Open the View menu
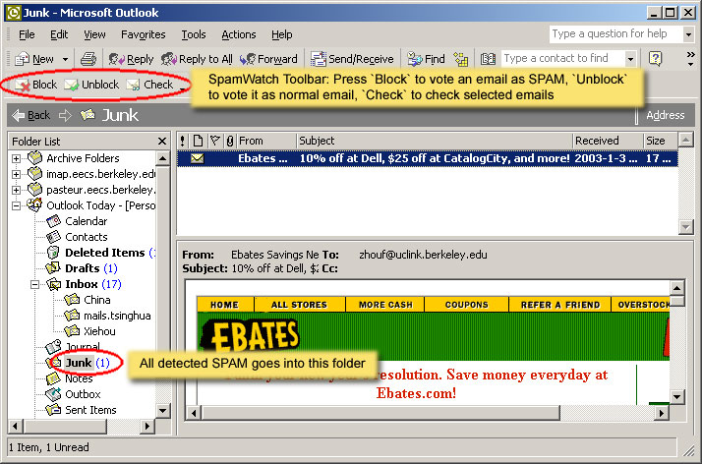The width and height of the screenshot is (702, 464). pyautogui.click(x=94, y=34)
